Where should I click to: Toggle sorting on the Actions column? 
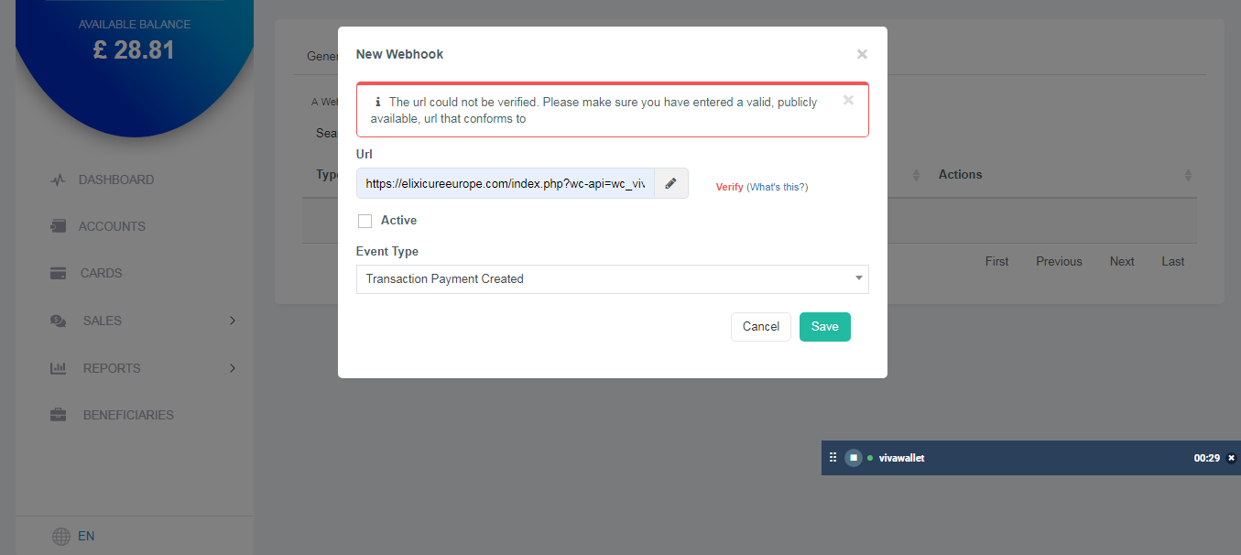click(x=1186, y=174)
